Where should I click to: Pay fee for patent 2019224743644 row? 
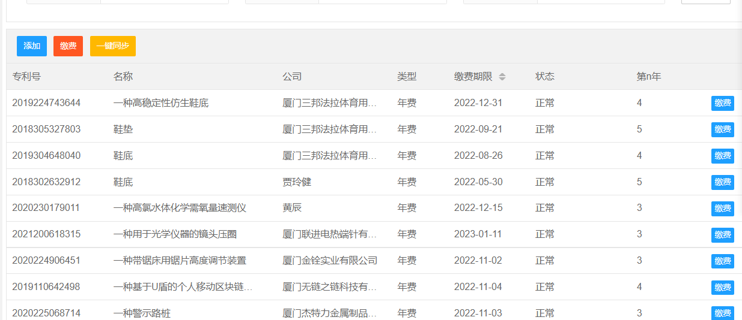tap(723, 103)
